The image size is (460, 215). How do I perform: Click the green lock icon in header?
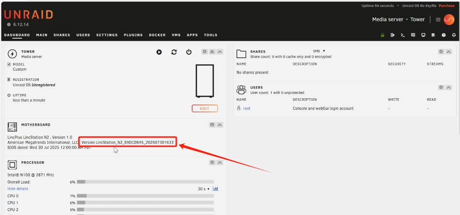[382, 35]
